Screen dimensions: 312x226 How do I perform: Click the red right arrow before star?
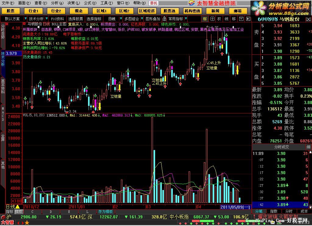tap(22, 223)
